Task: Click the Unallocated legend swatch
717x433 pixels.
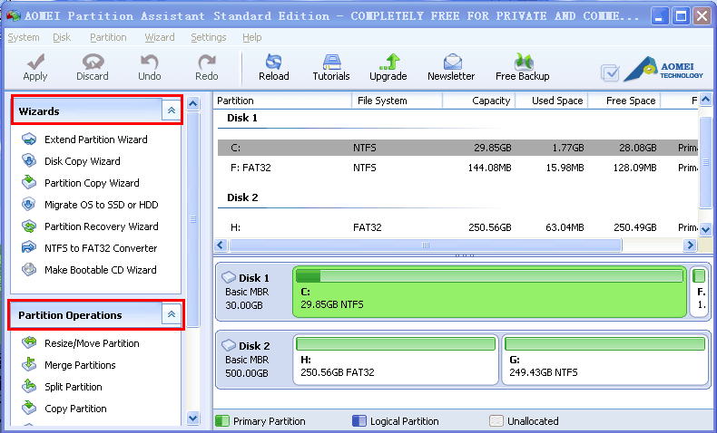Action: 496,420
